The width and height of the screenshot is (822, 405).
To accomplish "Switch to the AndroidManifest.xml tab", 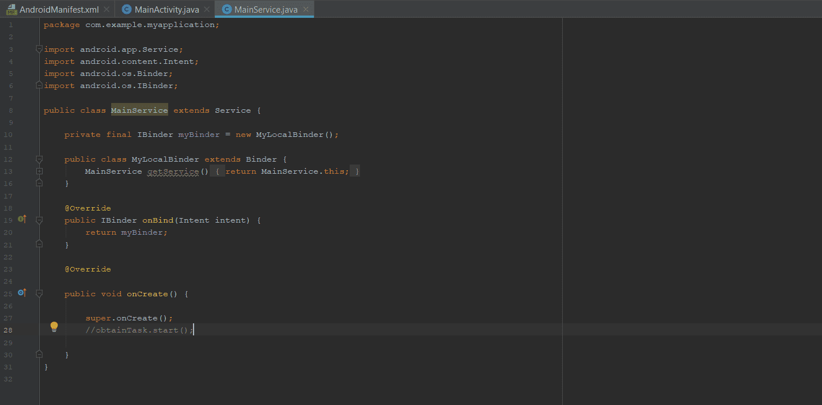I will pyautogui.click(x=59, y=10).
